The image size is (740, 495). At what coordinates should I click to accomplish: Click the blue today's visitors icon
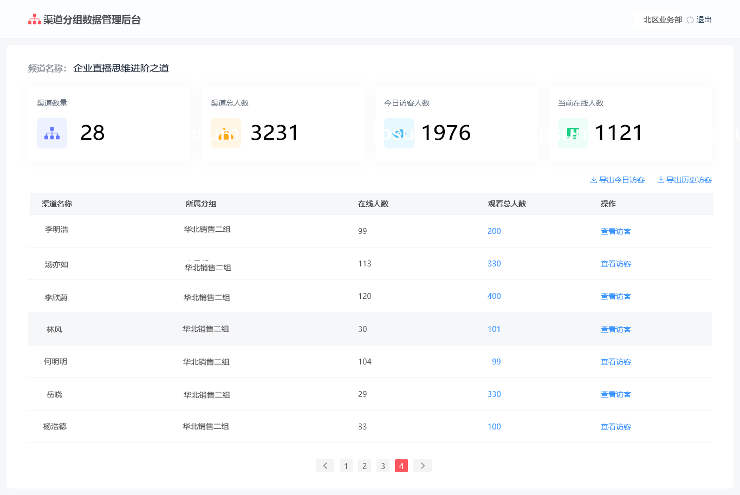point(399,133)
